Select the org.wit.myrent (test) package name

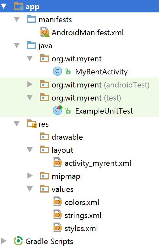pyautogui.click(x=86, y=98)
